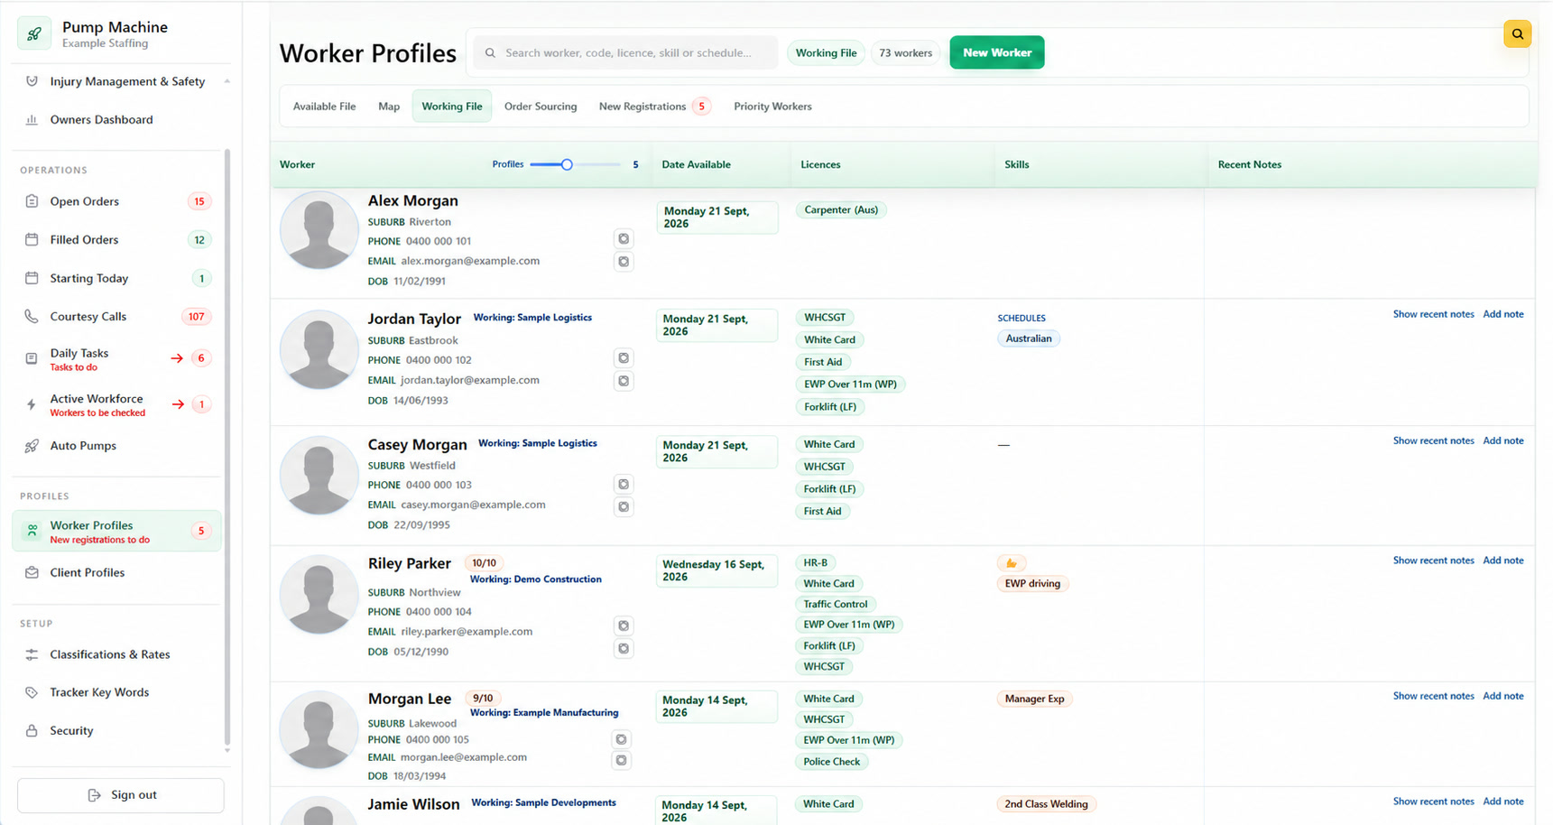Click the New Worker button
The height and width of the screenshot is (825, 1553).
coord(997,52)
